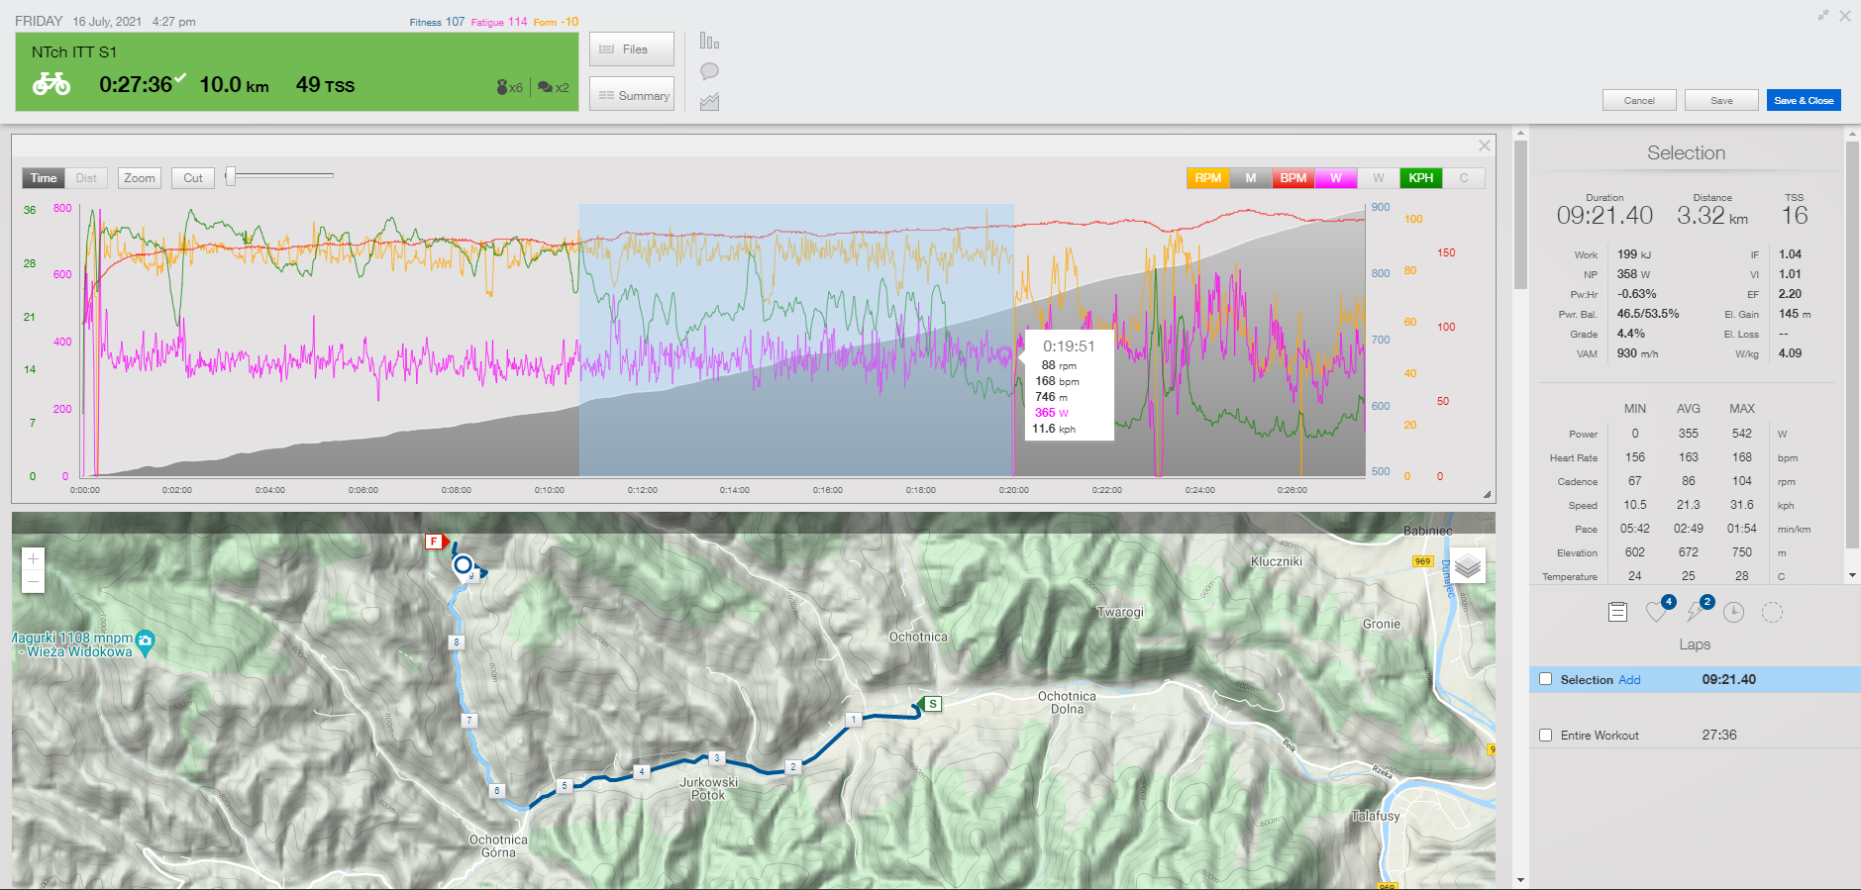1861x890 pixels.
Task: Close the graph panel
Action: [x=1484, y=146]
